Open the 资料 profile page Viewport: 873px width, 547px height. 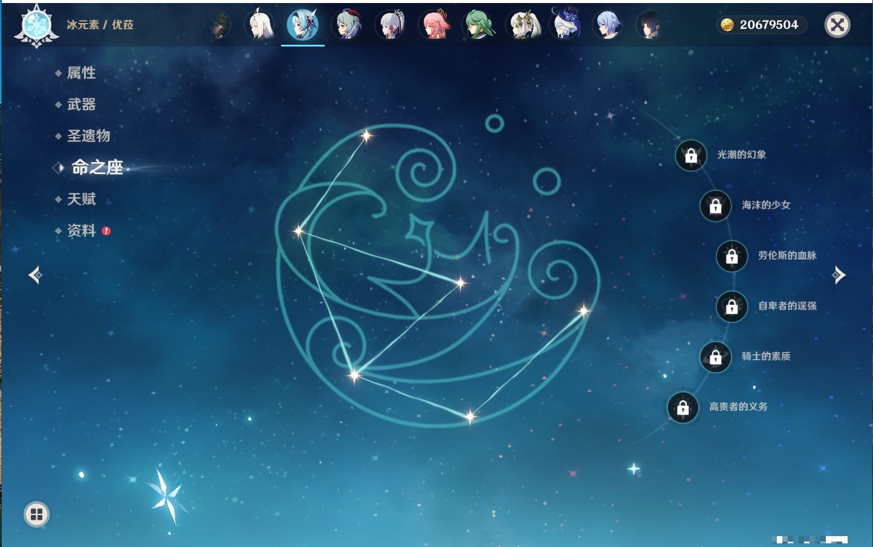81,230
